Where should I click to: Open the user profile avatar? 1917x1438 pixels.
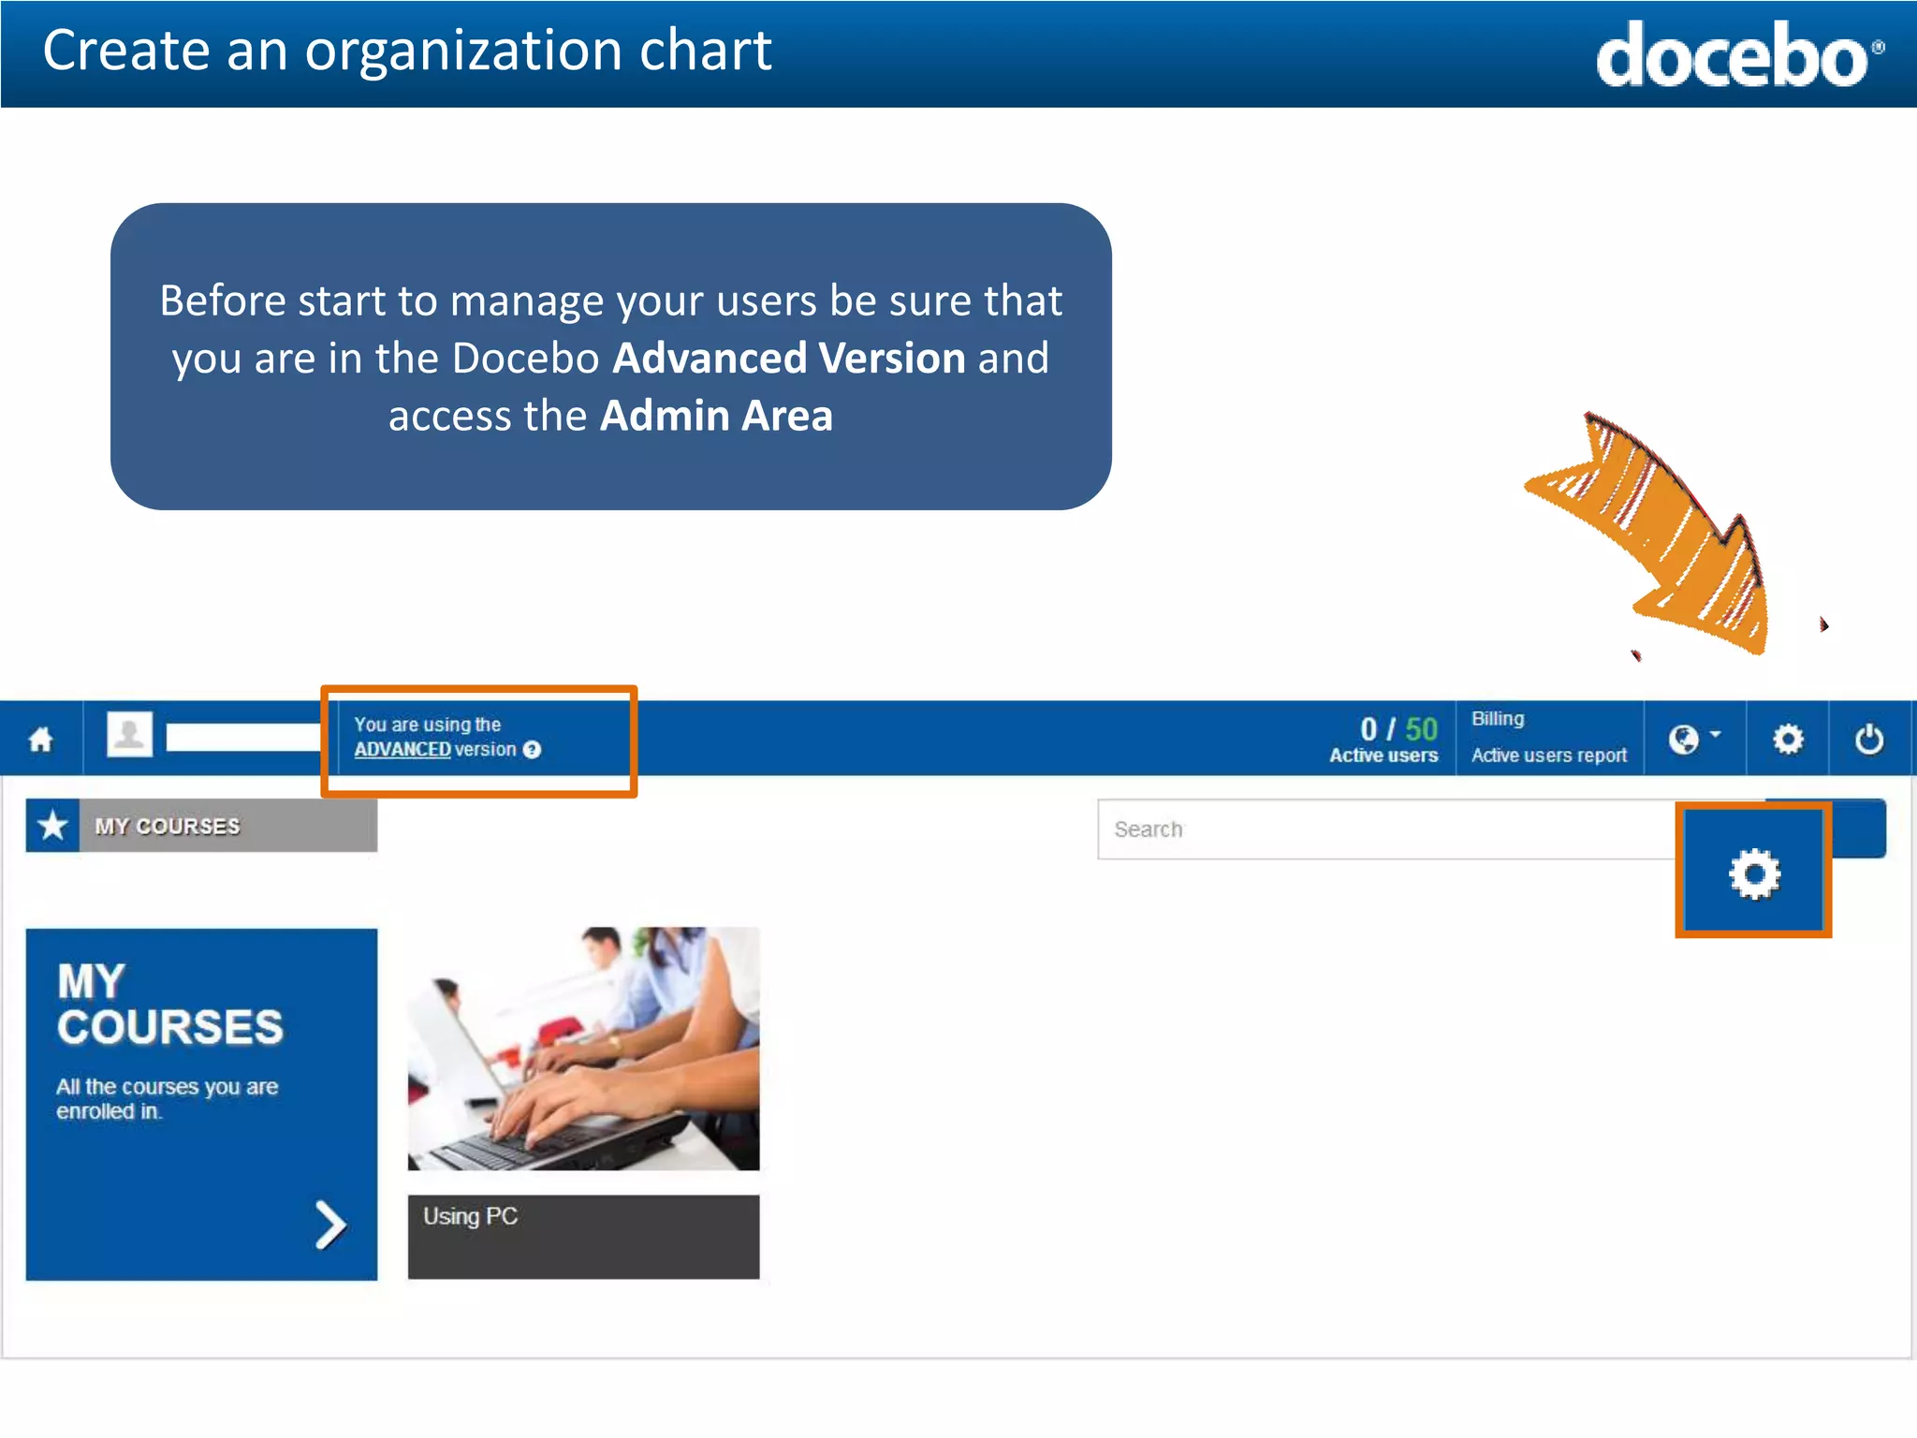[129, 735]
